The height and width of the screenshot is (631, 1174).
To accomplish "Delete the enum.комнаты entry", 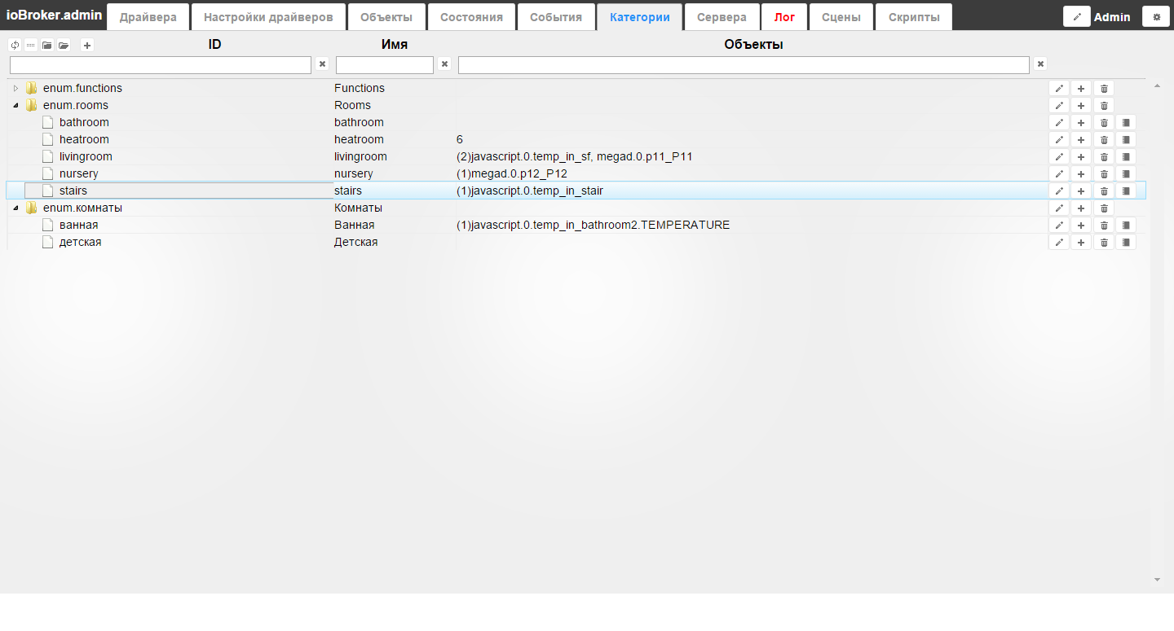I will pos(1104,208).
